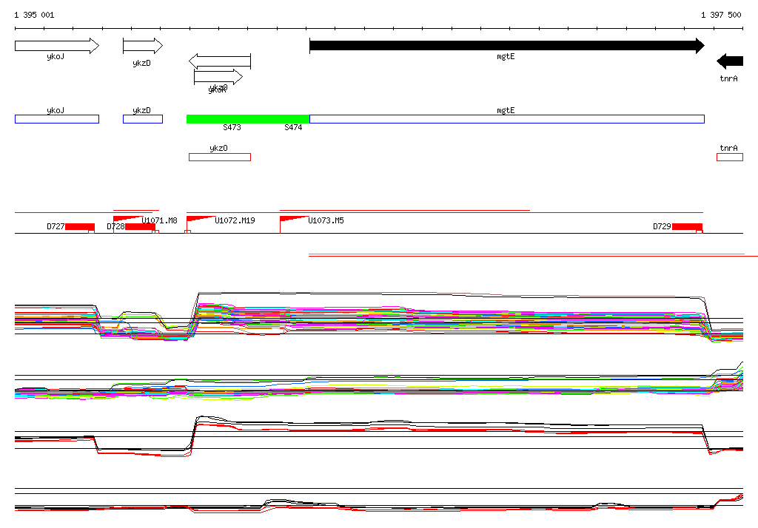Select the white ykzD gene arrow
Image resolution: width=758 pixels, height=528 pixels.
point(143,46)
